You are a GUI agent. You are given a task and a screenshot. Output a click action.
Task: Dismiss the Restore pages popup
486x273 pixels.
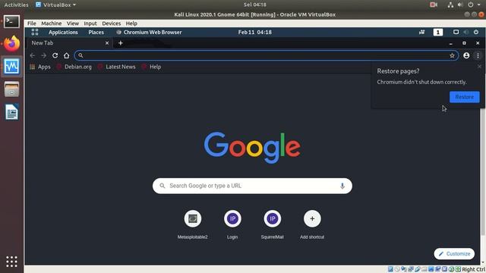click(x=479, y=66)
